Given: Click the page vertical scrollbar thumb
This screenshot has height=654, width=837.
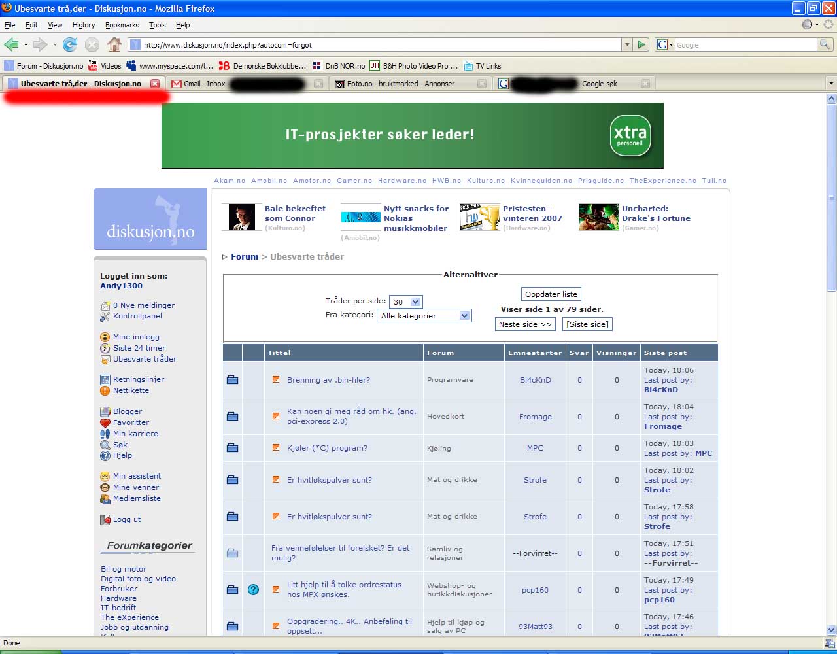Looking at the screenshot, I should [831, 198].
